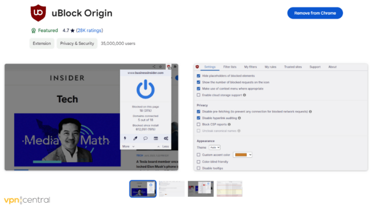
Task: Select the third screenshot thumbnail
Action: pyautogui.click(x=201, y=189)
